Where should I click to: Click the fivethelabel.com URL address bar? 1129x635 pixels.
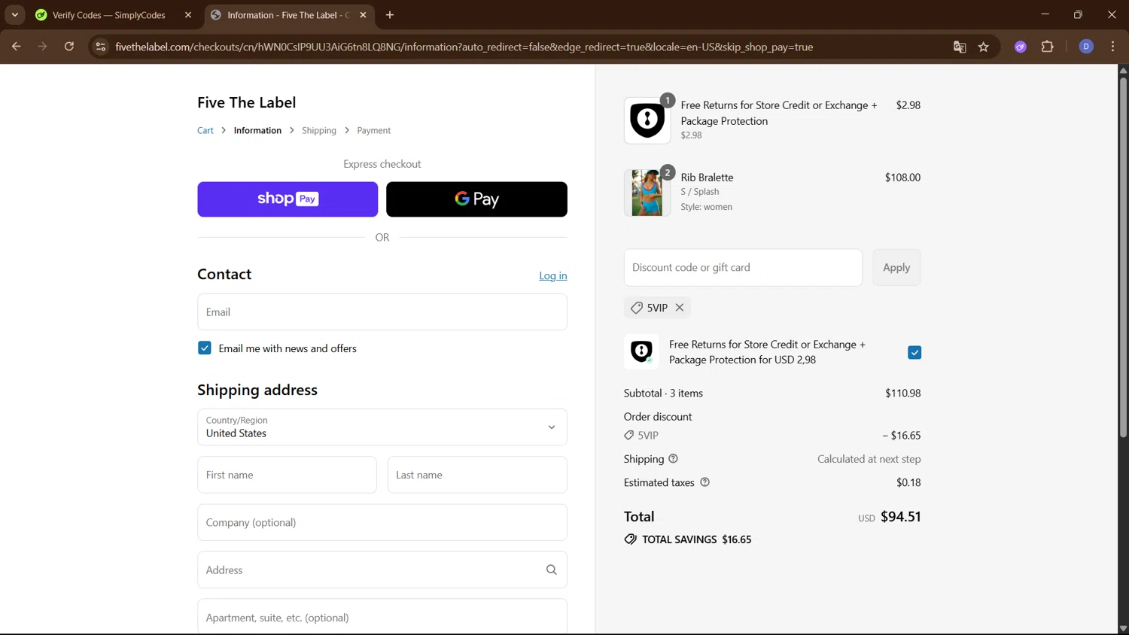pyautogui.click(x=464, y=47)
